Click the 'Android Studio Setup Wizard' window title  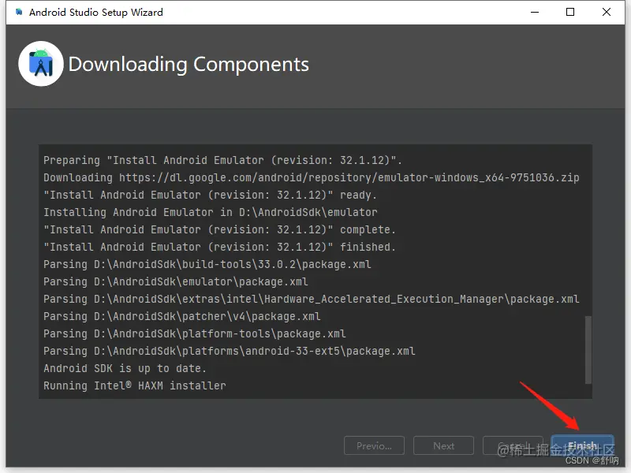click(95, 13)
